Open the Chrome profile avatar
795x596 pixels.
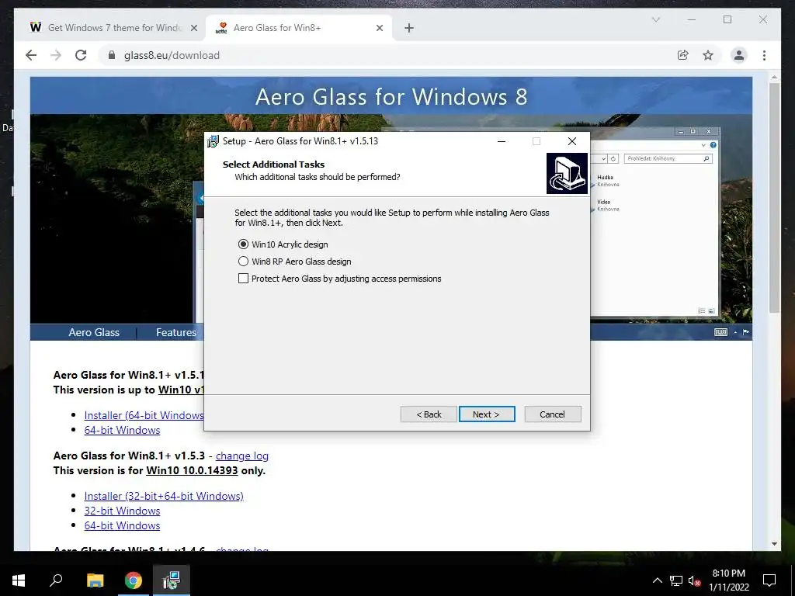click(739, 55)
